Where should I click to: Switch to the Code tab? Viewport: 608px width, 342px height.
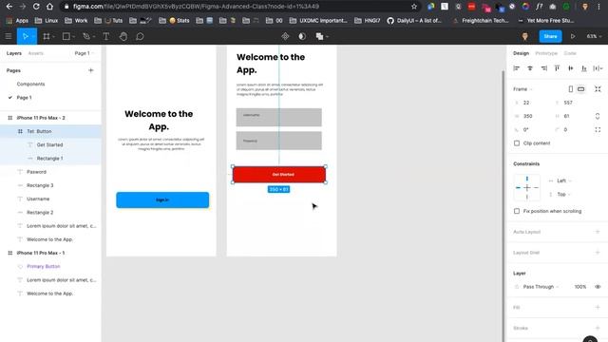[570, 53]
